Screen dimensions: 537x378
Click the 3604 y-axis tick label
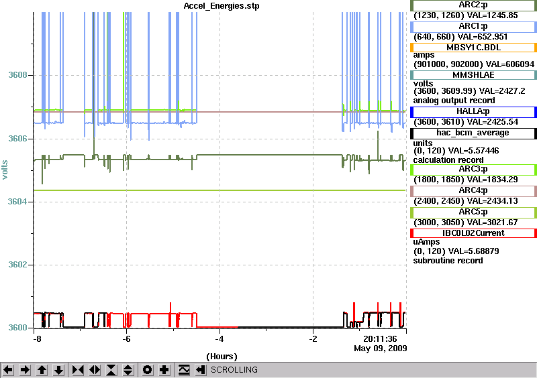pos(17,202)
